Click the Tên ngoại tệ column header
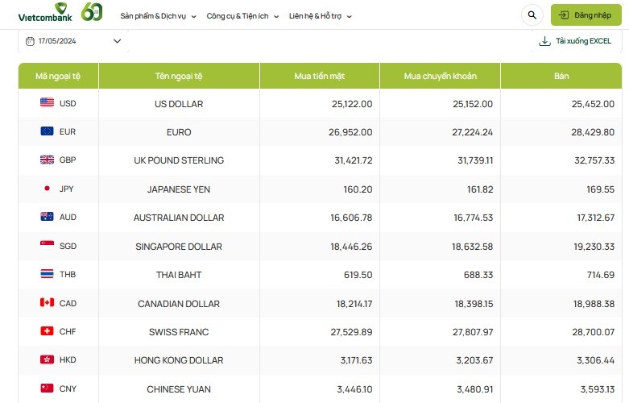 click(x=179, y=76)
